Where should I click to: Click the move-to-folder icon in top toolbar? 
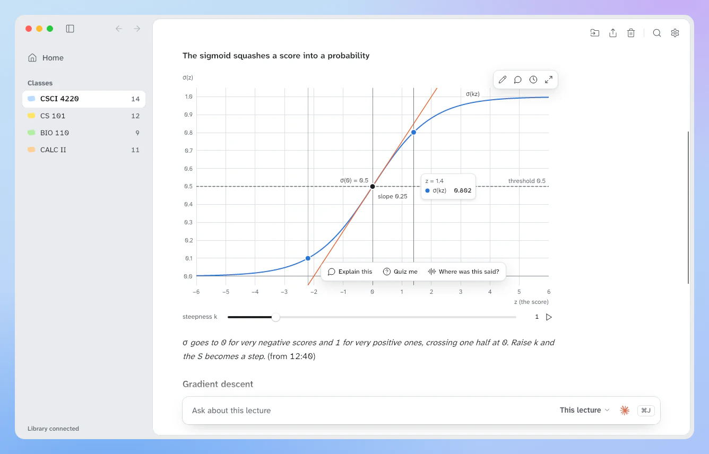point(595,33)
